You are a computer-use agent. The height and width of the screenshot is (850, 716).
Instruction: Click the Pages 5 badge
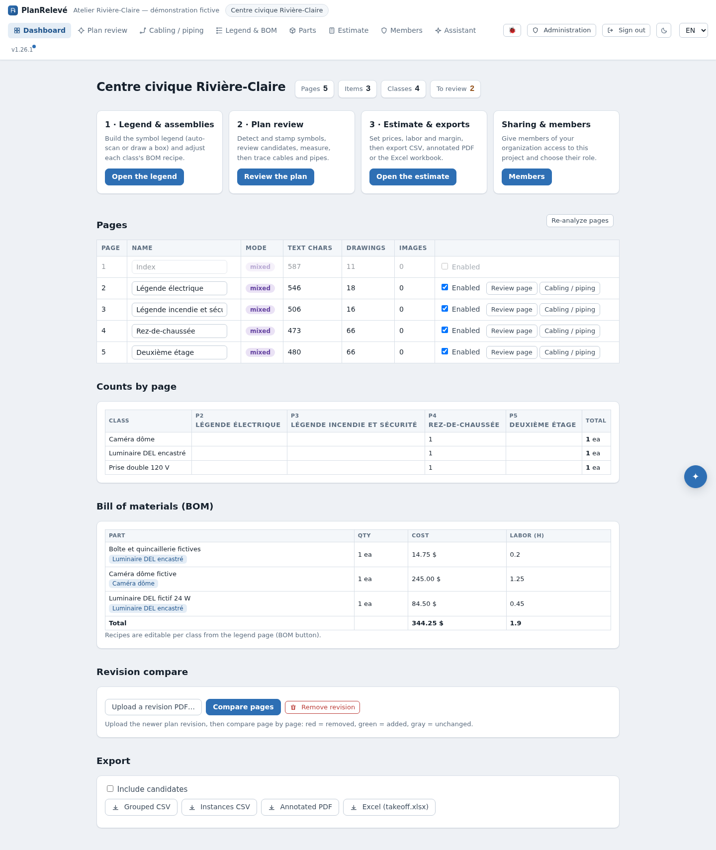314,89
